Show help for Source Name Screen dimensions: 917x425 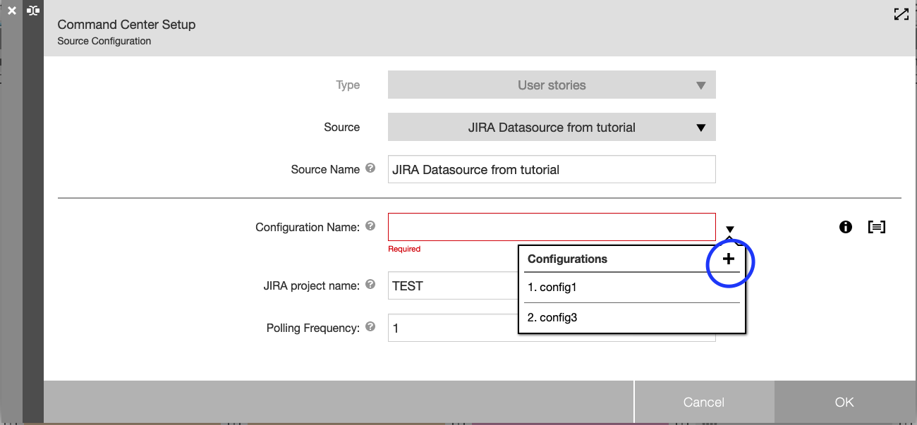click(370, 168)
